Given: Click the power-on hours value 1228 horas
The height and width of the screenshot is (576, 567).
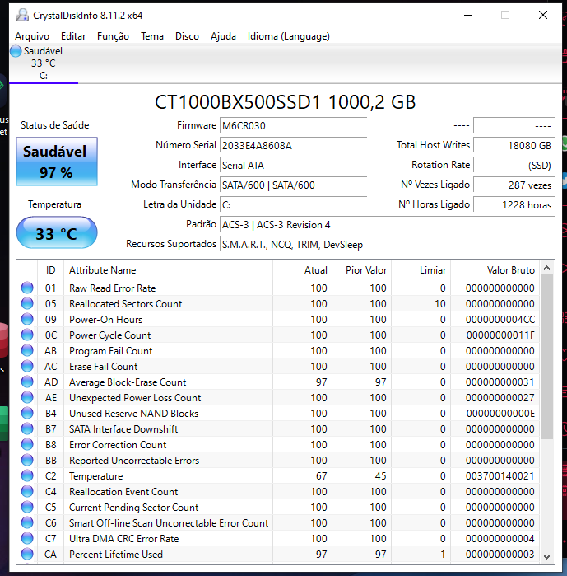Looking at the screenshot, I should coord(514,204).
